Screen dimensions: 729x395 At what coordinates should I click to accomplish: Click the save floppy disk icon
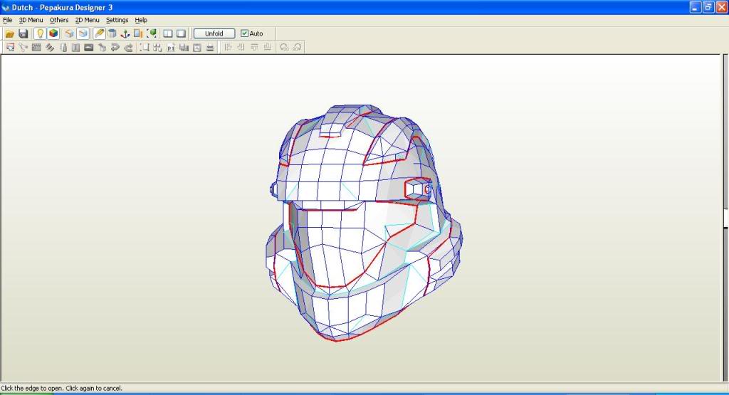[23, 33]
